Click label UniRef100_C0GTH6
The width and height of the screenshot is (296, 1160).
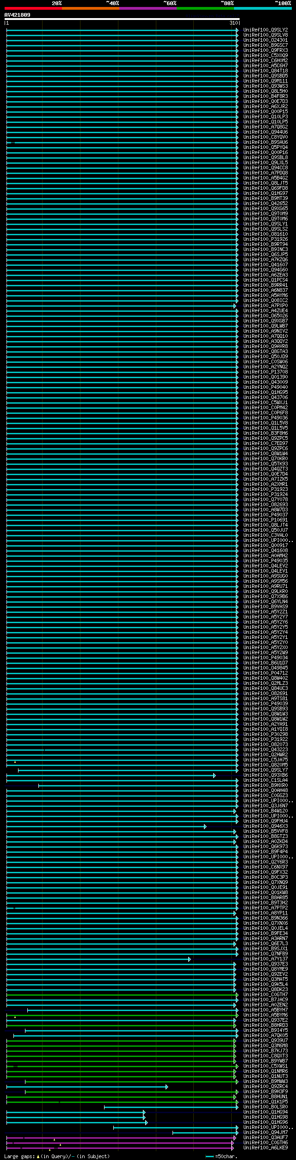[x=265, y=1143]
